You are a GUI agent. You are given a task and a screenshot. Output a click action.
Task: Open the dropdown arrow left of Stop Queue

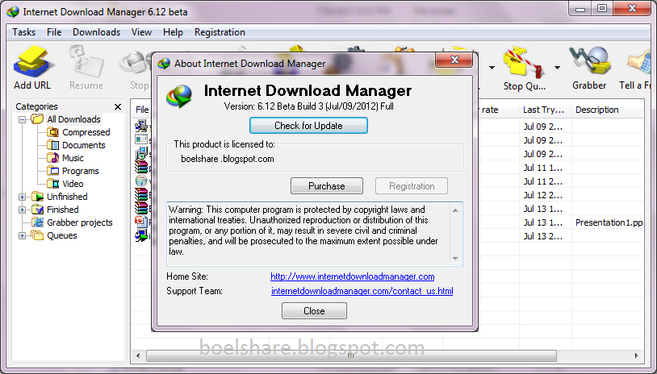[492, 68]
